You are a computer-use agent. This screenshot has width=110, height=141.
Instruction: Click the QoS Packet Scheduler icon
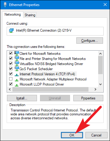[17, 69]
